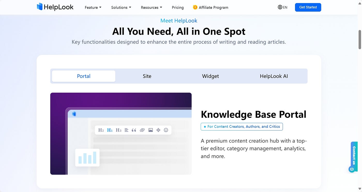Open the Contact us side widget

pos(354,157)
